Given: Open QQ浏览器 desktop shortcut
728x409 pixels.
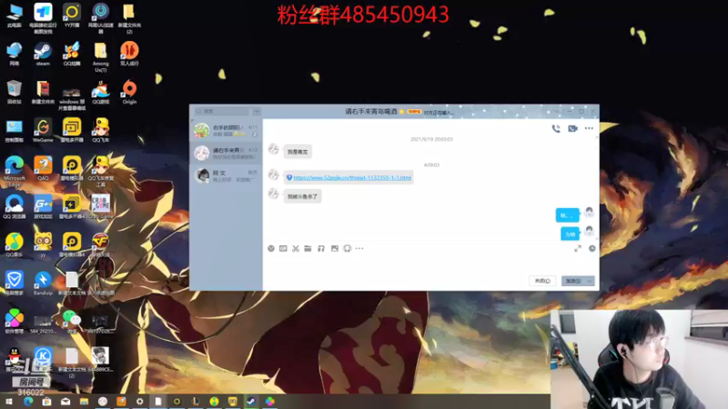Looking at the screenshot, I should (x=15, y=207).
